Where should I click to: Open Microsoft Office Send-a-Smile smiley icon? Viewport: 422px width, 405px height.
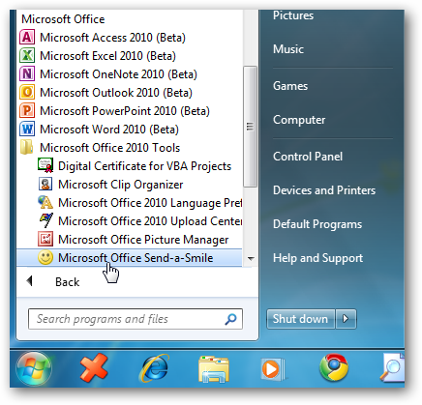(x=45, y=258)
